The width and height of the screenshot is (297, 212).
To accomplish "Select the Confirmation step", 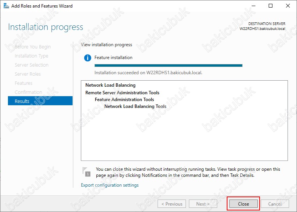I will [x=28, y=92].
